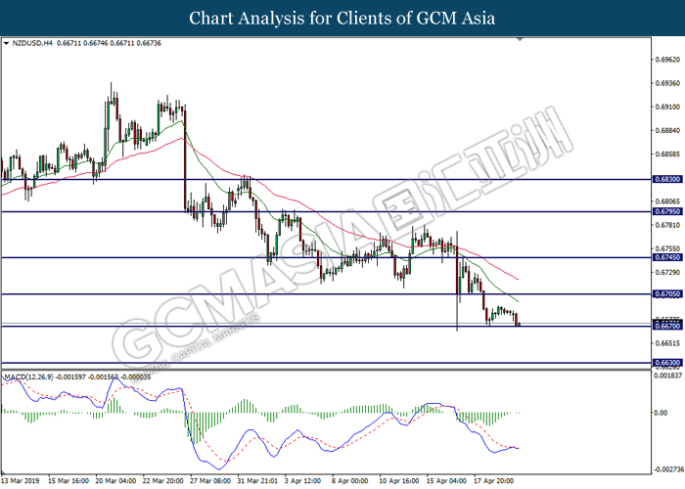Click the -0.002736 MACD axis value
Viewport: 685px width, 489px height.
[668, 469]
